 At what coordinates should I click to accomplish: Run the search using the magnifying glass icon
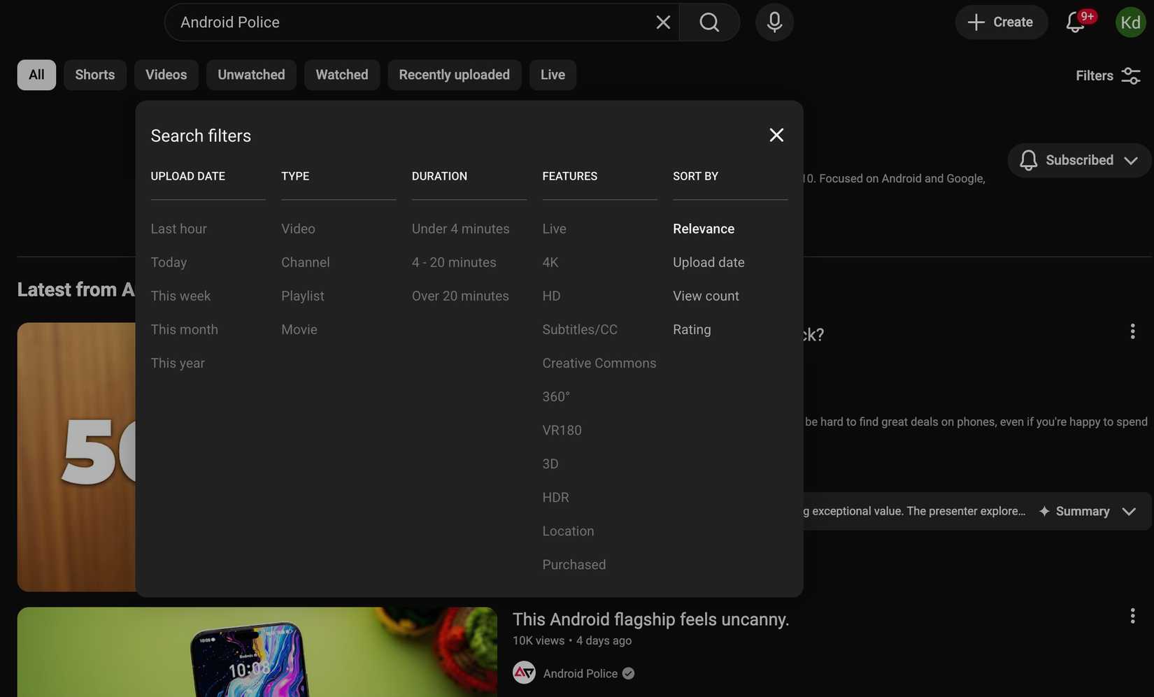pyautogui.click(x=708, y=22)
